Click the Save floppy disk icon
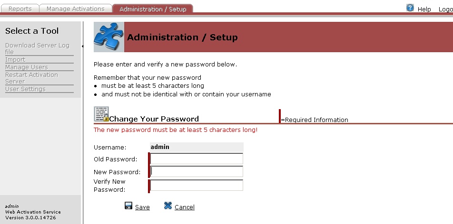The width and height of the screenshot is (453, 224). pos(128,205)
